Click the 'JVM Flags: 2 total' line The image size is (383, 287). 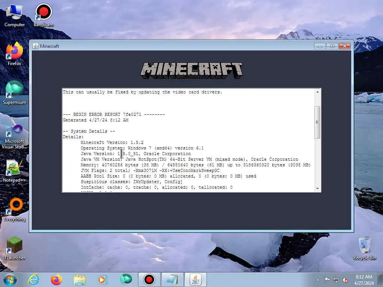pyautogui.click(x=150, y=170)
